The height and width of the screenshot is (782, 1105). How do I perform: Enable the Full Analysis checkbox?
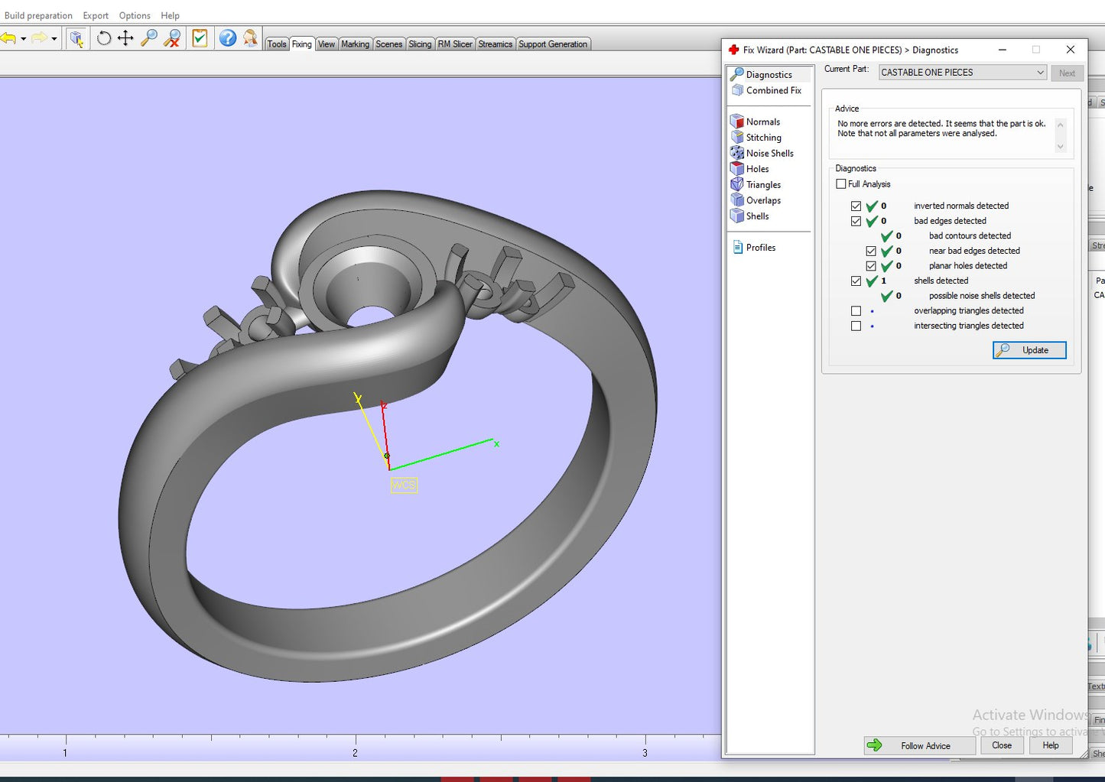(x=841, y=184)
